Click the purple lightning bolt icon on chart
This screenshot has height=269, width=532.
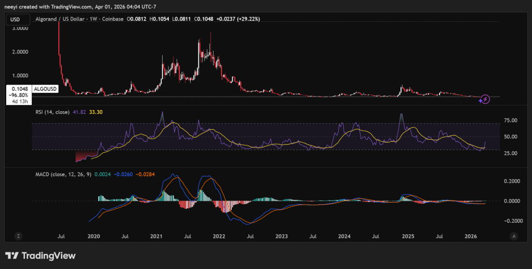pyautogui.click(x=485, y=99)
